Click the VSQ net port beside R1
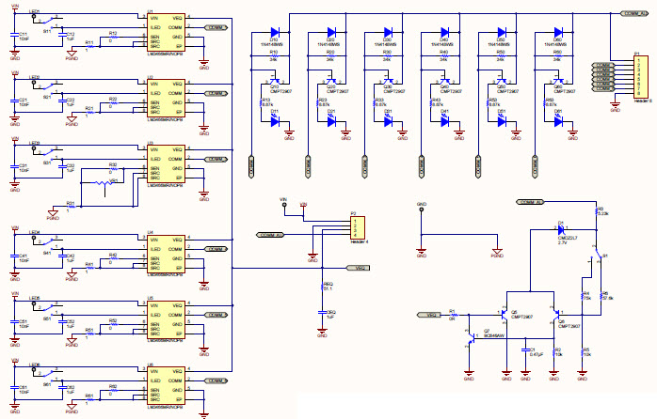Screen dimensions: 657x419 [428, 315]
